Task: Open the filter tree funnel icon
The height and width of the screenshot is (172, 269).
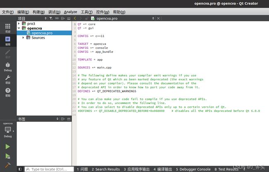Action: click(51, 18)
